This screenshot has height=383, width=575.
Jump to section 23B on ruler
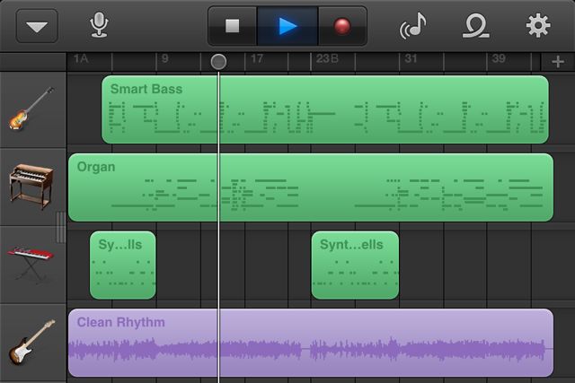click(x=327, y=58)
